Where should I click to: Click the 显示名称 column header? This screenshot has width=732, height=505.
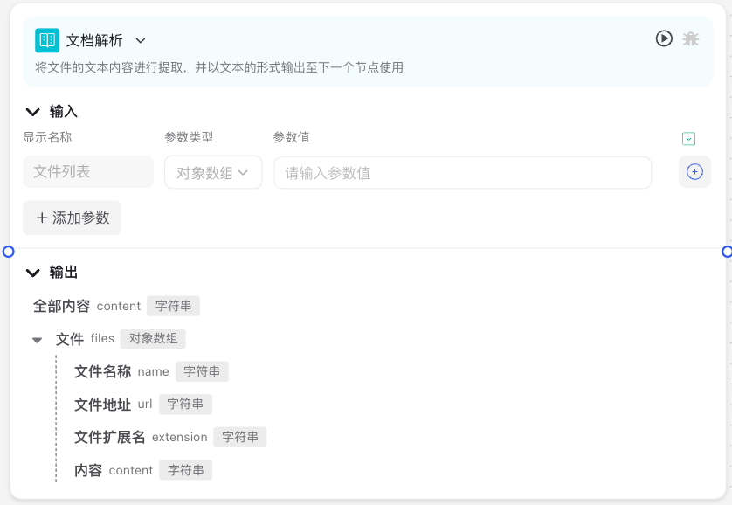[47, 137]
